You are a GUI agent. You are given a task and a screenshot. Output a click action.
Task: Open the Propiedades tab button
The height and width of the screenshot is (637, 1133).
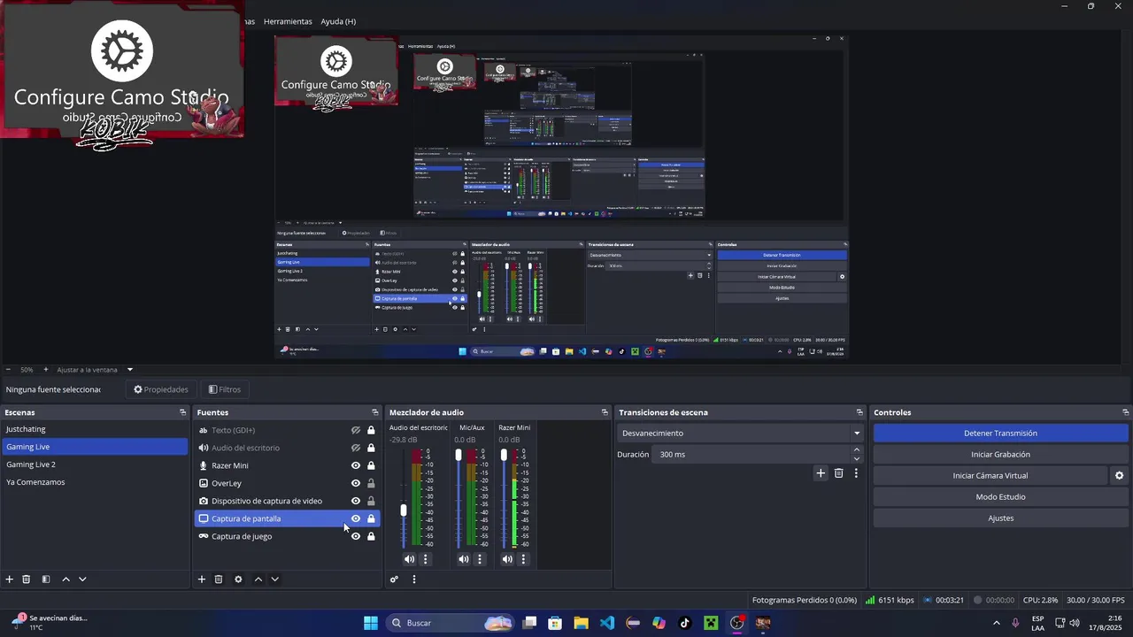(161, 389)
